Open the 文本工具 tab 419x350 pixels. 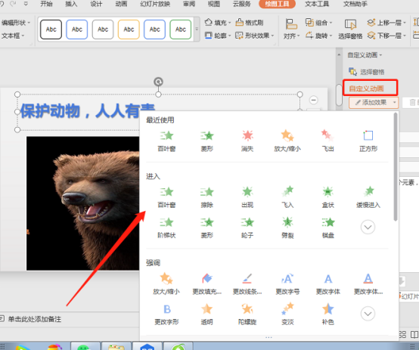coord(317,4)
